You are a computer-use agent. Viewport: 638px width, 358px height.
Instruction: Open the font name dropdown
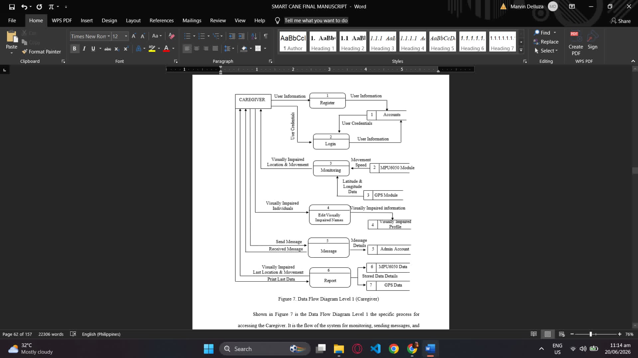tap(108, 36)
